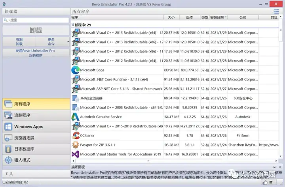Click the 164.47 MB size of Autodesk Genuine Service
Screen dimensions: 285x187
171,117
